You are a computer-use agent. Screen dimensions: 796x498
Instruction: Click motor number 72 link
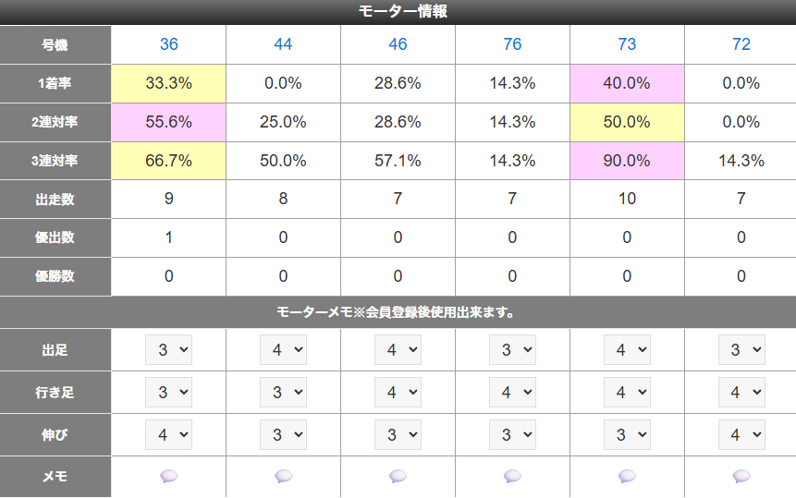click(741, 44)
